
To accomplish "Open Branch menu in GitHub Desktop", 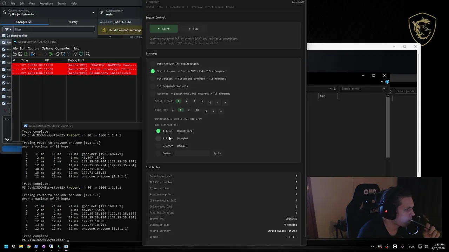I will click(61, 3).
